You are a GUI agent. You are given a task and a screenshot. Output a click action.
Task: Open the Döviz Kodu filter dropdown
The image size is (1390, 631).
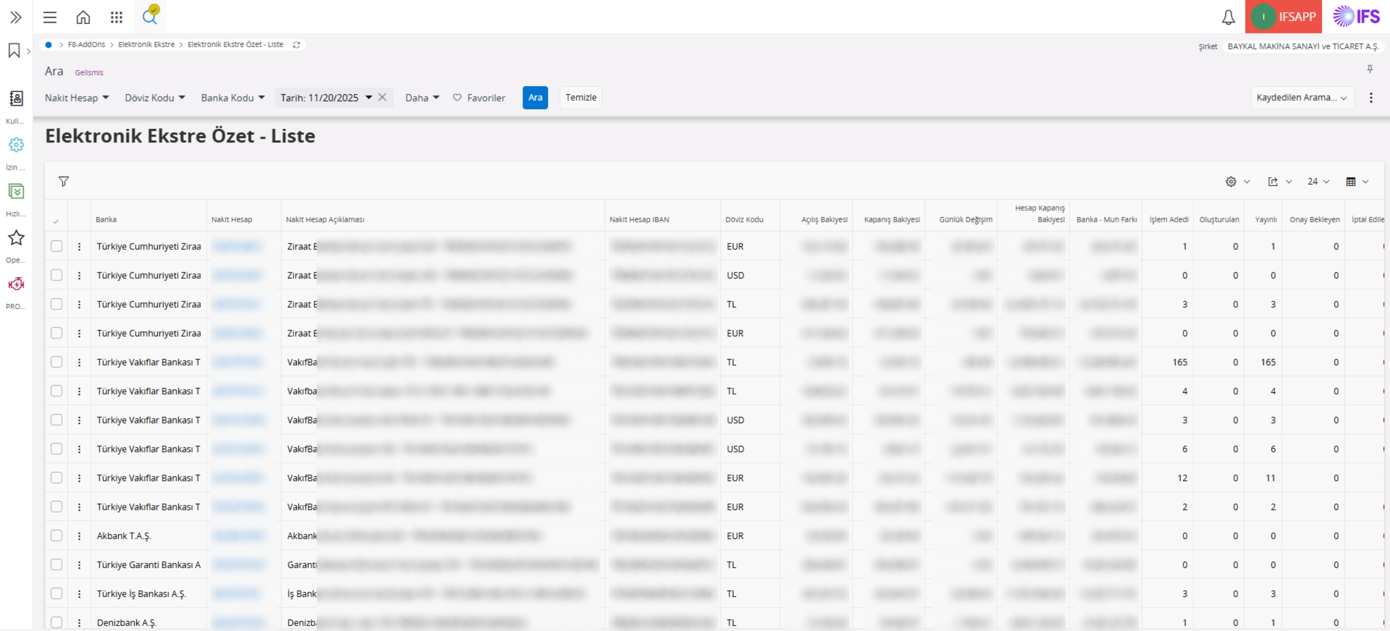[155, 98]
